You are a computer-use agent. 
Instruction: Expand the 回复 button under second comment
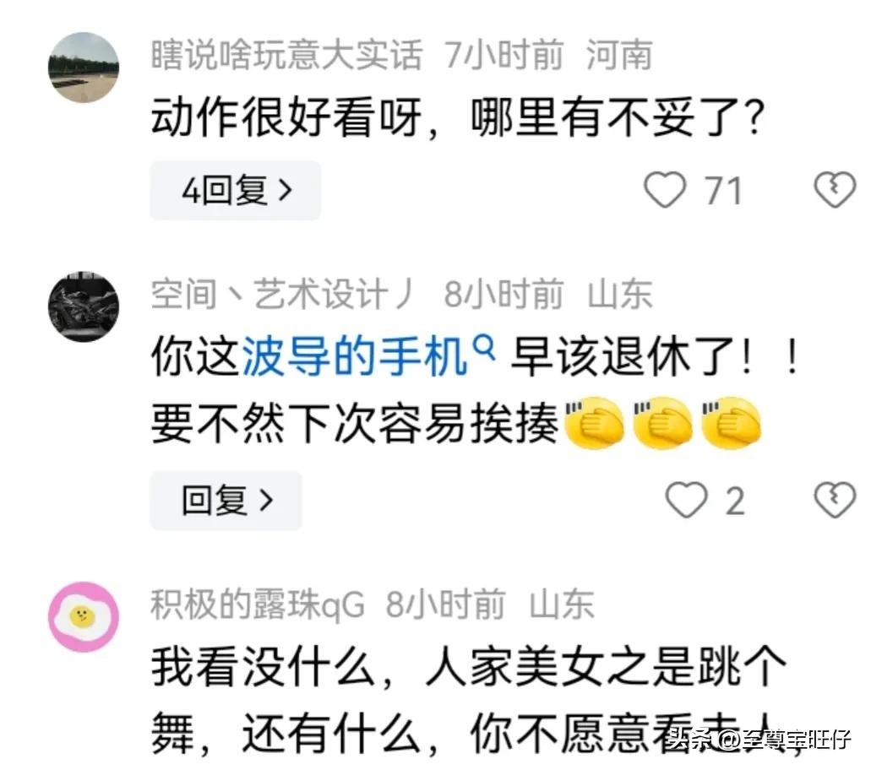[226, 500]
